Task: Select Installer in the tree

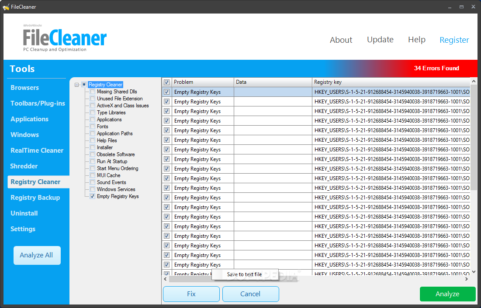Action: tap(104, 147)
